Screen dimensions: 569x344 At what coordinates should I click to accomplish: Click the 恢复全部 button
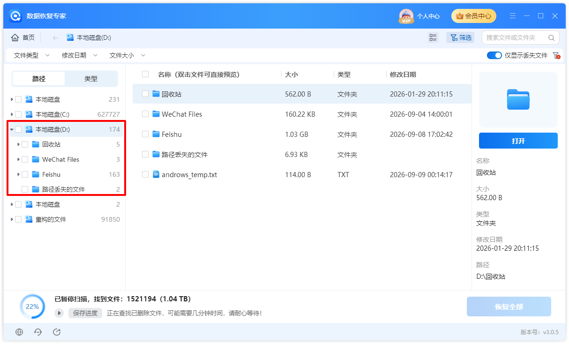point(509,307)
